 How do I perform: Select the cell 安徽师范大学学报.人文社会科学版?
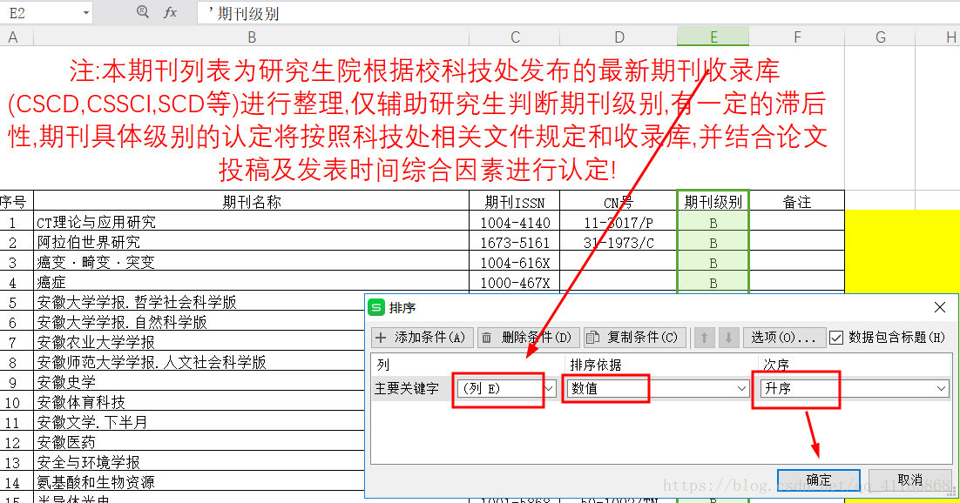(199, 362)
